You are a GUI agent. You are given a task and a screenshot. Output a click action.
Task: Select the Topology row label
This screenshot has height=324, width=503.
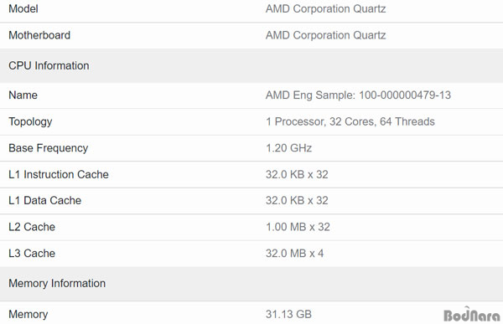(x=30, y=121)
